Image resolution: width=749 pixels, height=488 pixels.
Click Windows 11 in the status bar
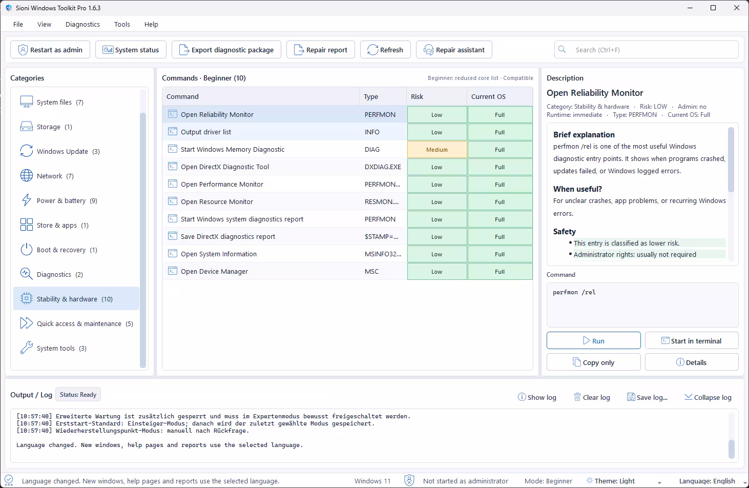tap(372, 481)
